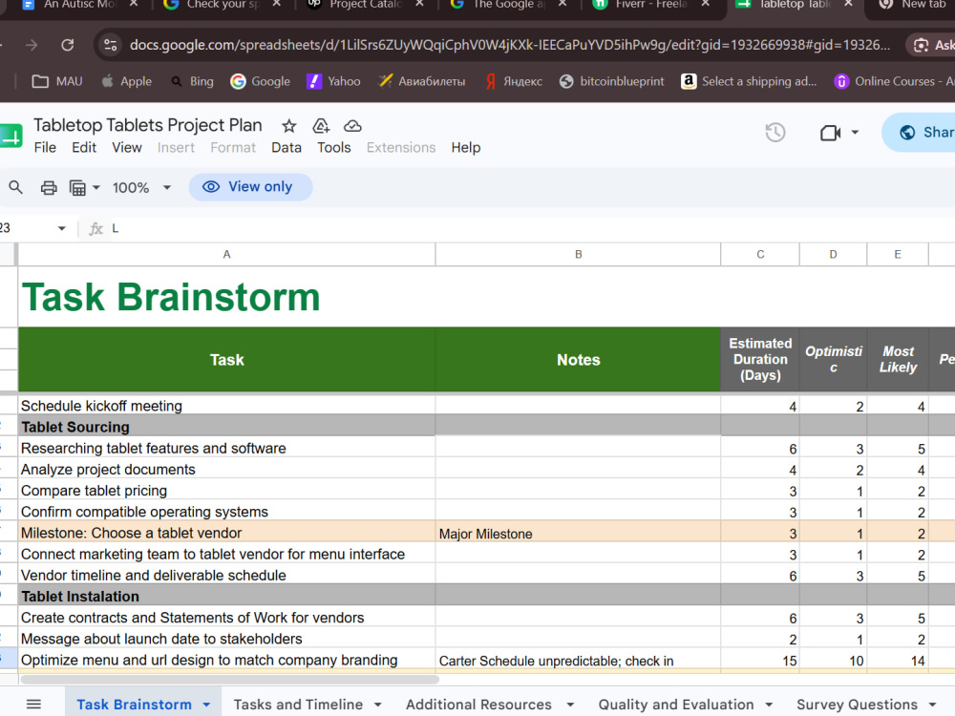Open Task Brainstorm sheet tab menu arrow
Viewport: 955px width, 716px height.
coord(206,705)
